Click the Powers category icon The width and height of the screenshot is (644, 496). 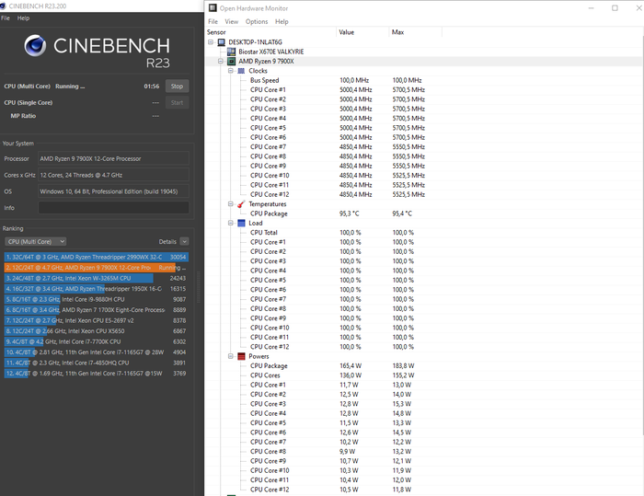tap(241, 356)
